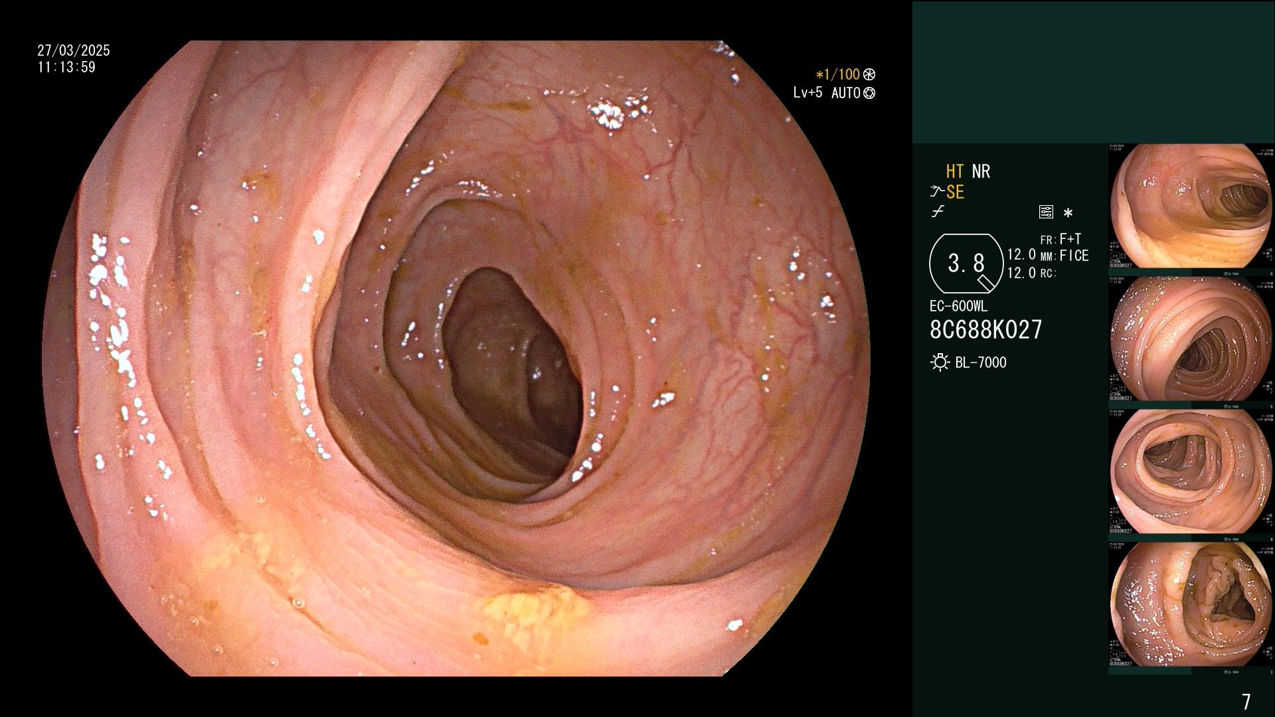Click the image count 7

click(1246, 701)
